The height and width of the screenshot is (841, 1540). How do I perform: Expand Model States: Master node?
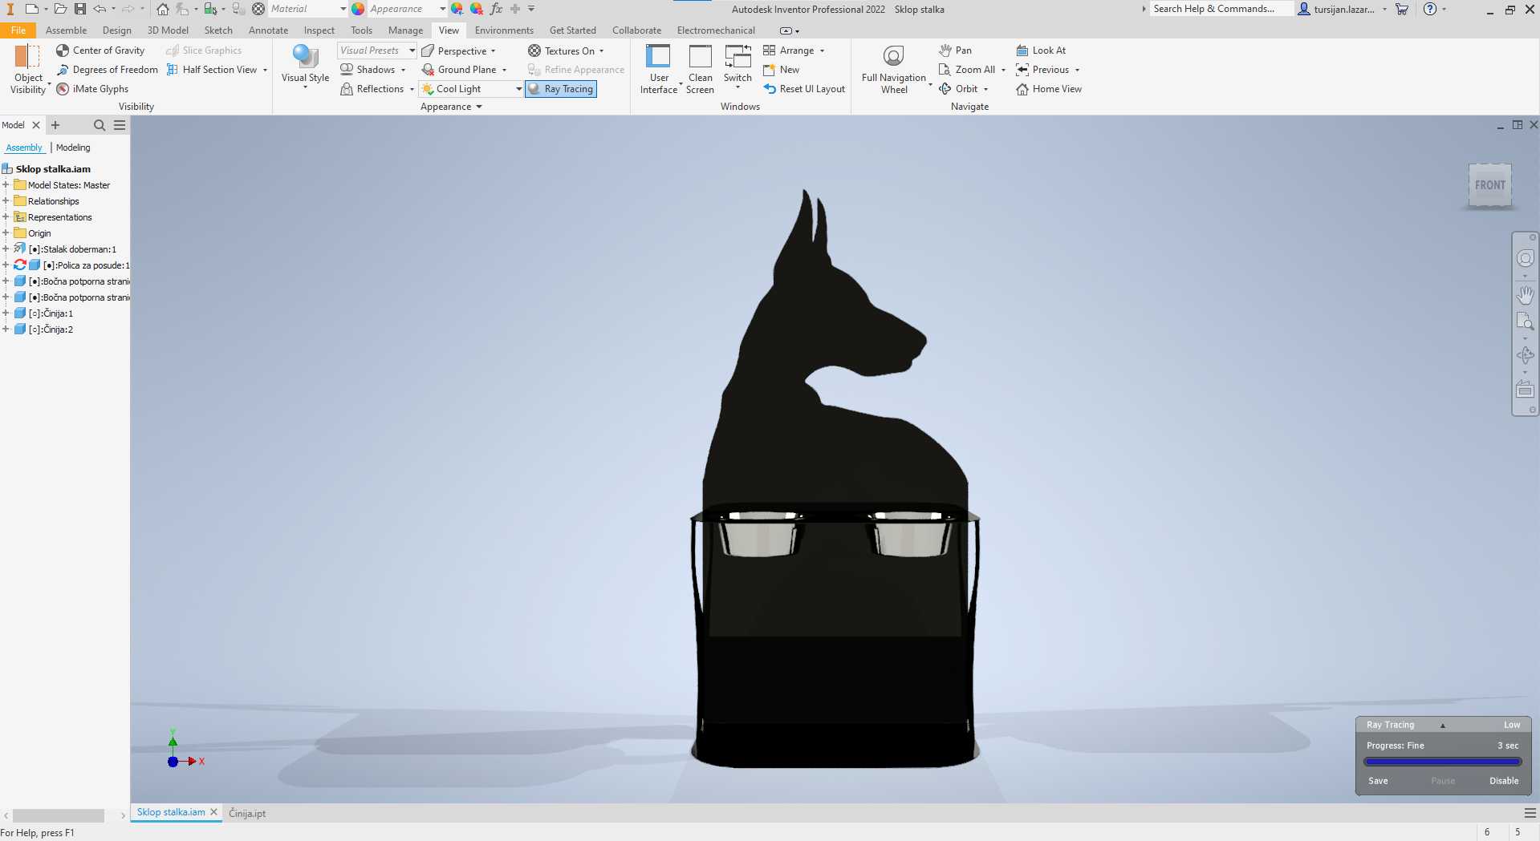point(6,185)
